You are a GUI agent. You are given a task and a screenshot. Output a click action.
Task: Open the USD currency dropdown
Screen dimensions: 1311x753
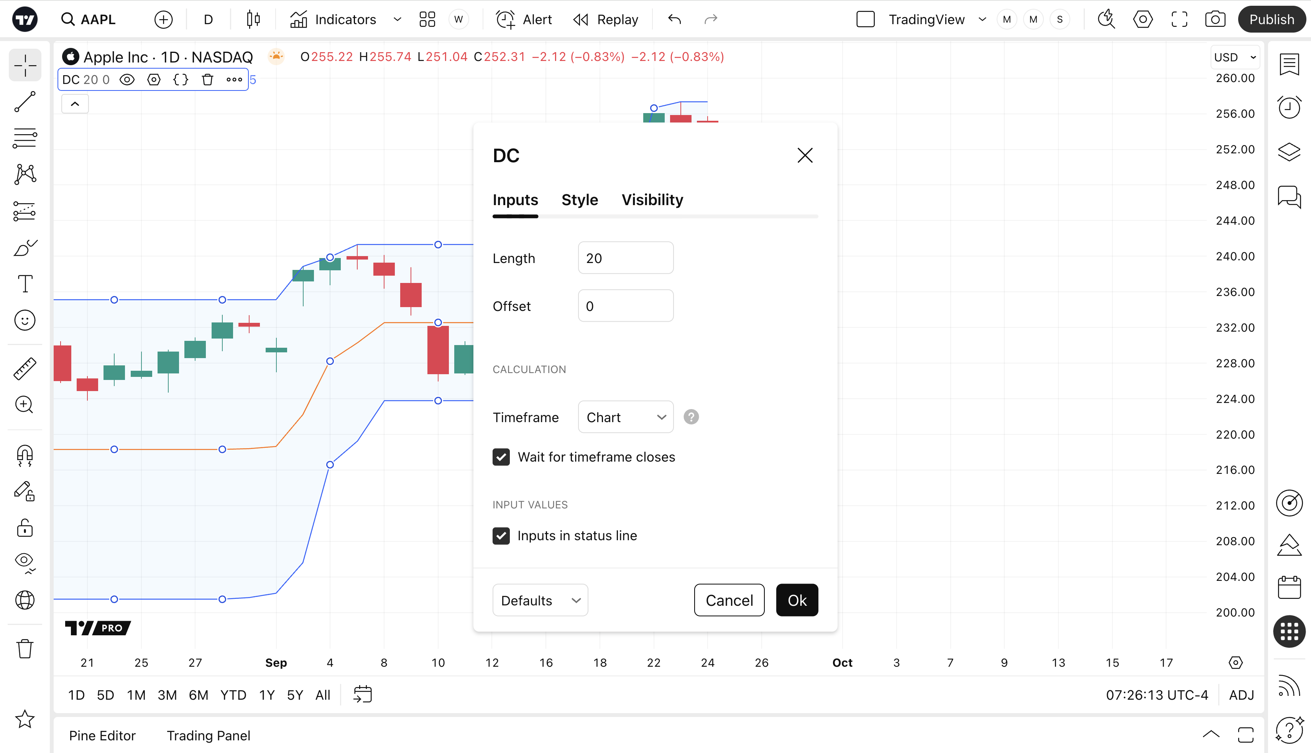click(1234, 58)
